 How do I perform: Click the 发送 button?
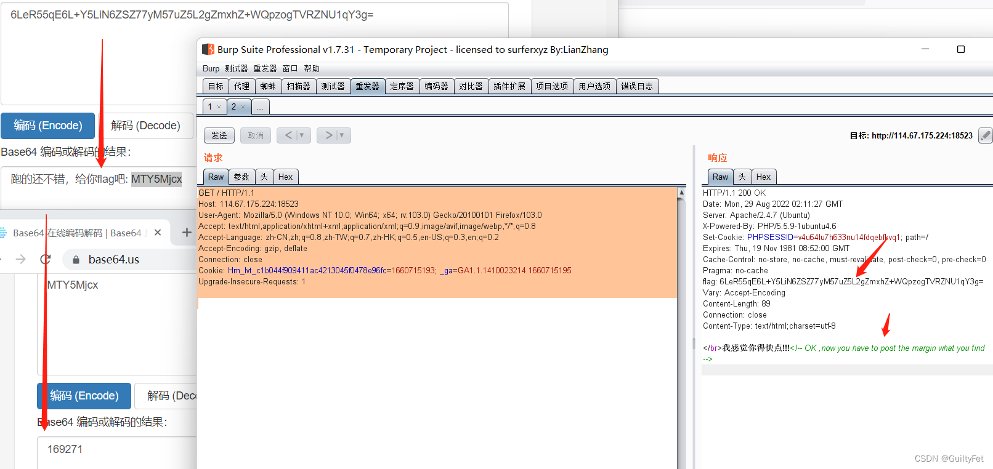tap(219, 135)
